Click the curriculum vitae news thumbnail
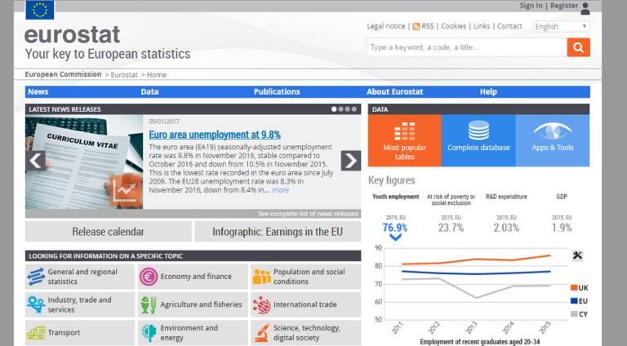This screenshot has width=627, height=346. pos(84,162)
